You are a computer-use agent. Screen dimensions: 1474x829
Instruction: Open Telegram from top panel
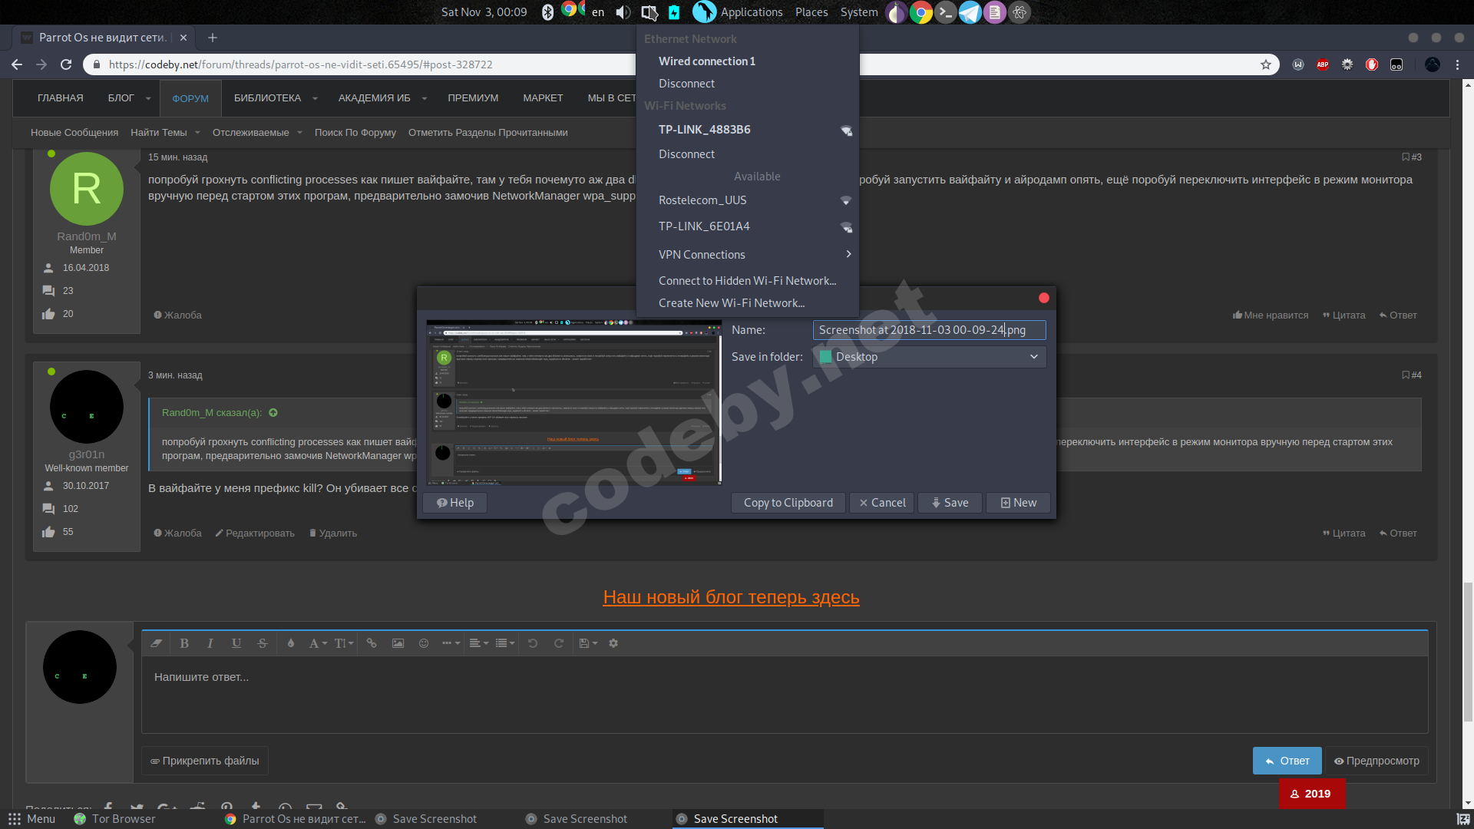(x=970, y=12)
